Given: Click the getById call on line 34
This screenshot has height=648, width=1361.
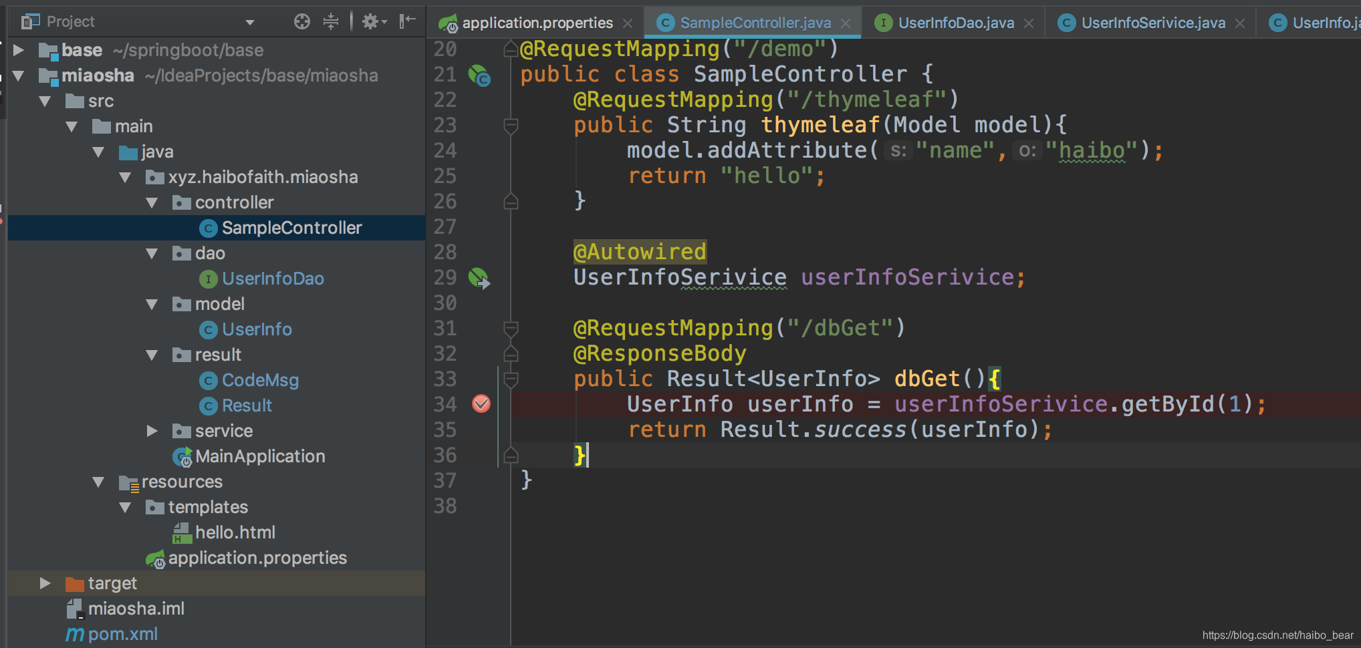Looking at the screenshot, I should (x=1167, y=404).
